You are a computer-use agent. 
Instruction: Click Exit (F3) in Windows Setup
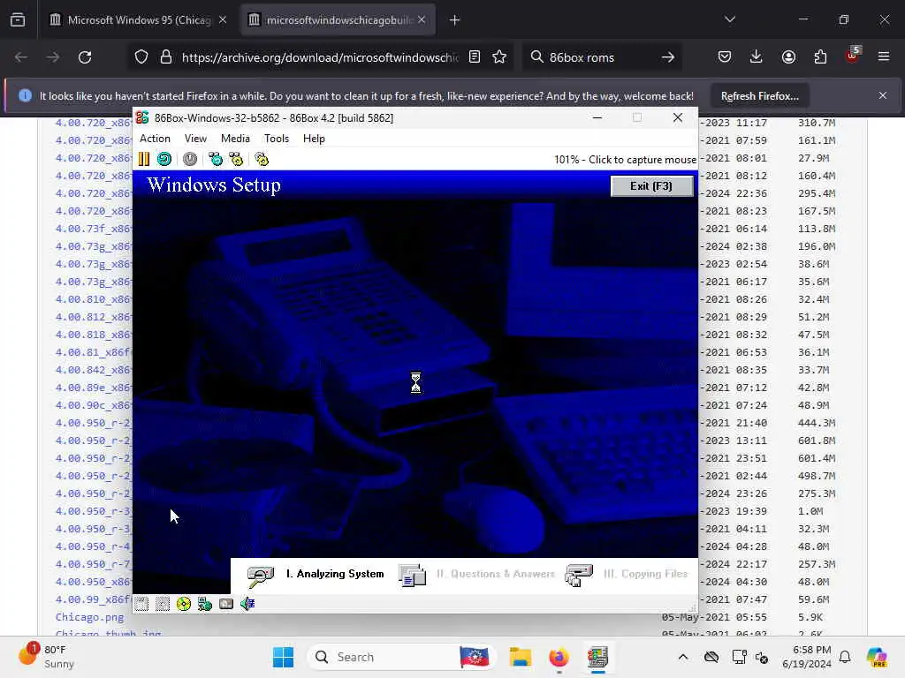point(651,186)
